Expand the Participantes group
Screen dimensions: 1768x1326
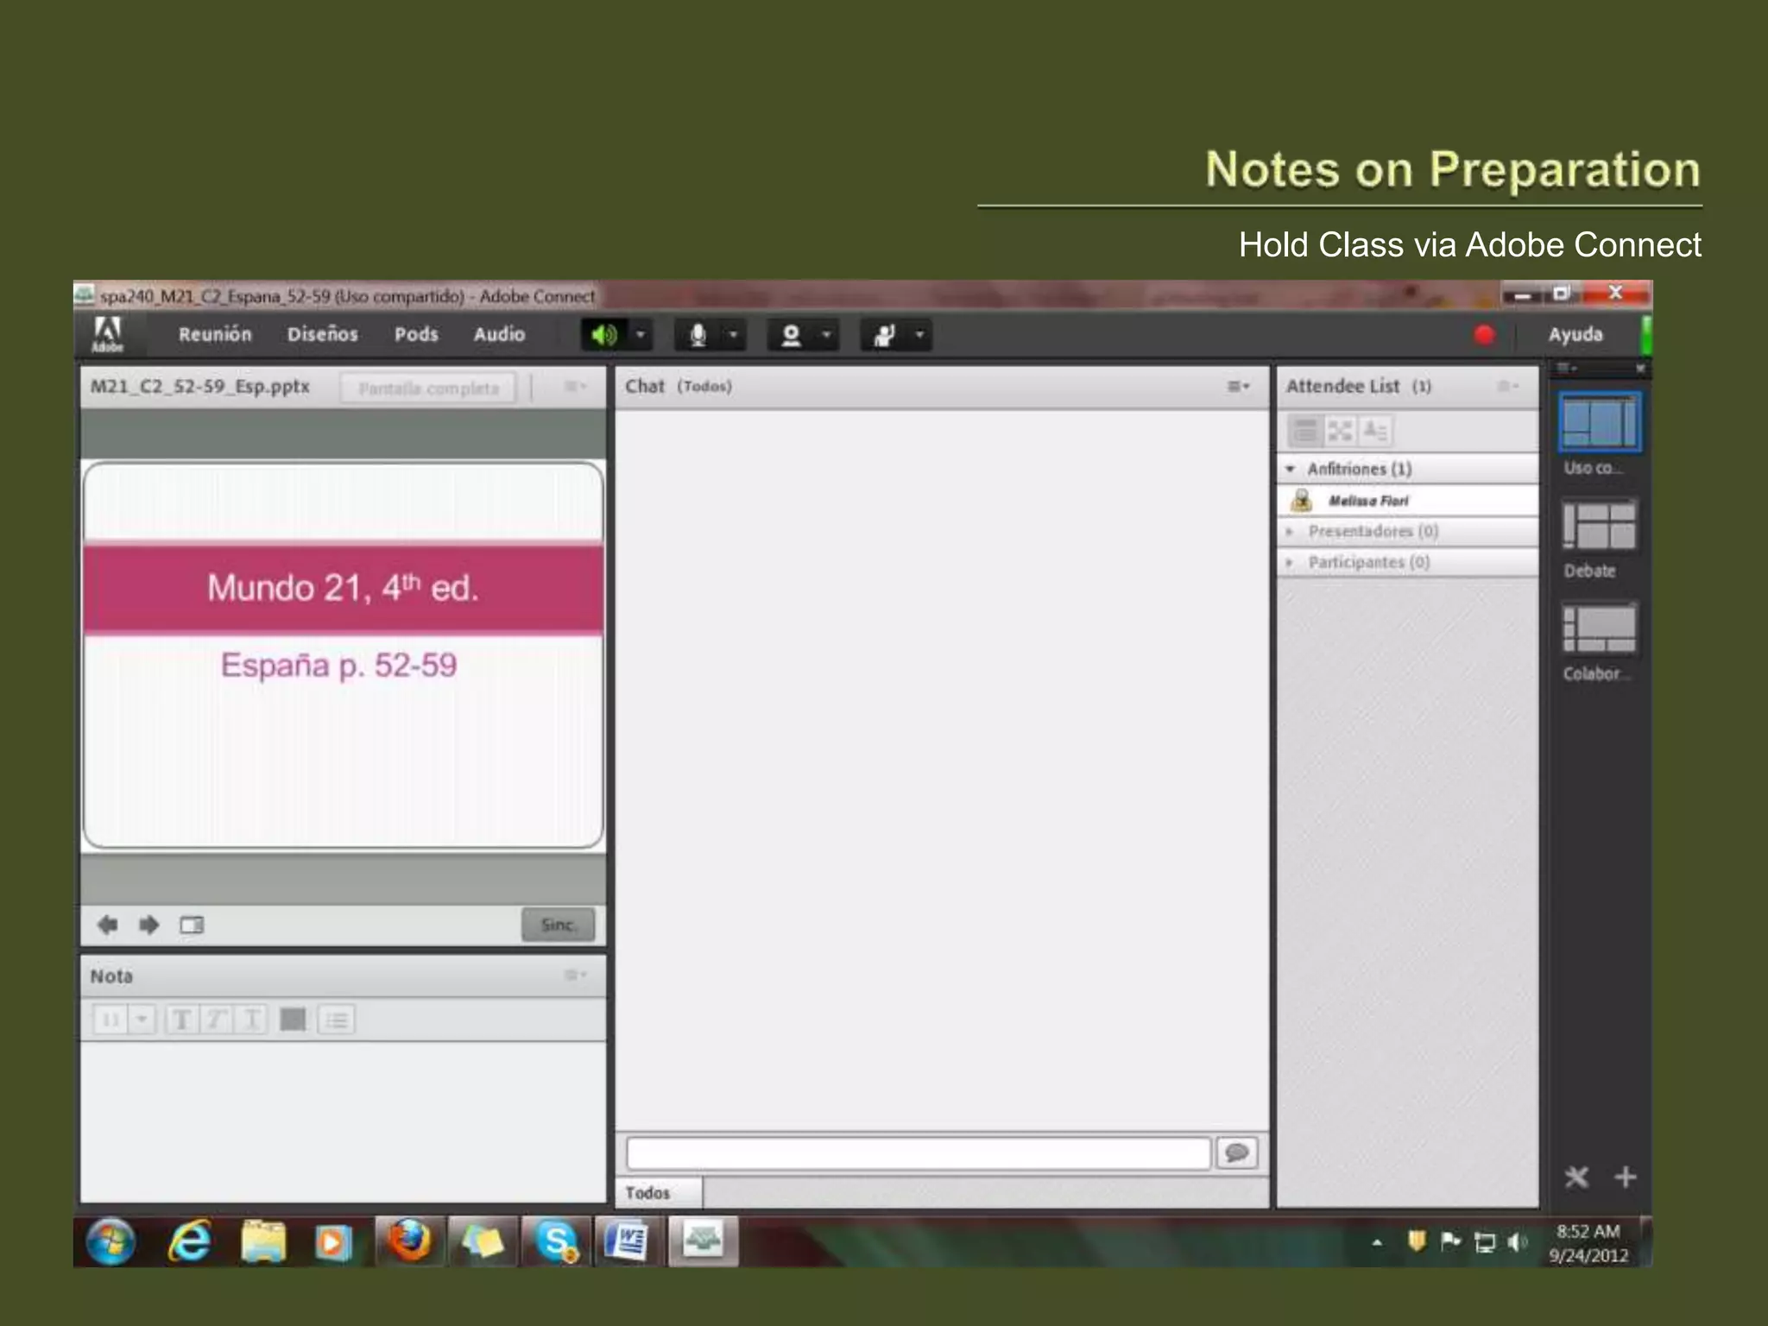point(1289,563)
